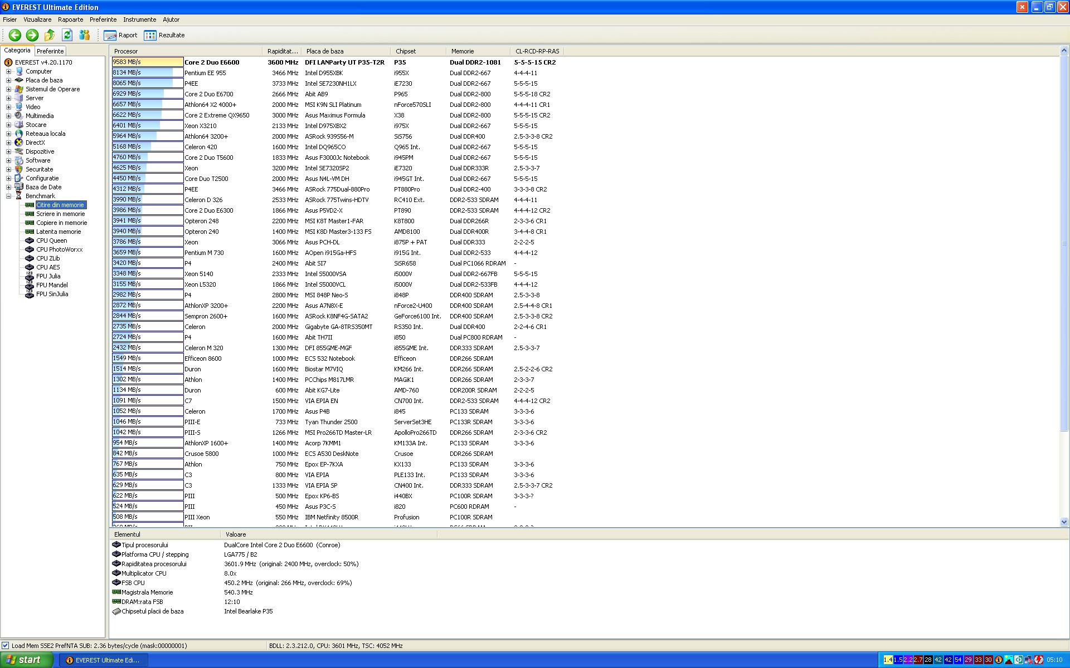Screen dimensions: 1070x668
Task: Expand the Placa de baza tree node
Action: point(8,80)
